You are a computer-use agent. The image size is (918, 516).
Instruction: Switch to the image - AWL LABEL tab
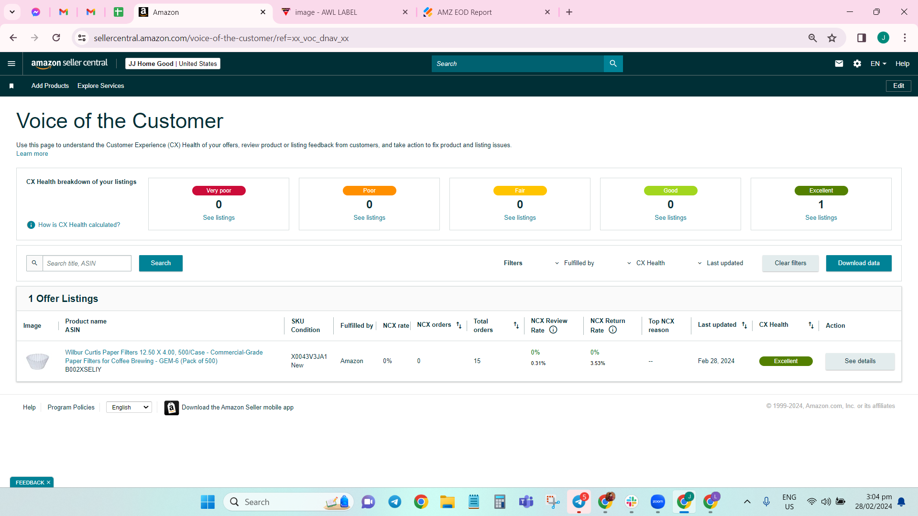[x=344, y=12]
